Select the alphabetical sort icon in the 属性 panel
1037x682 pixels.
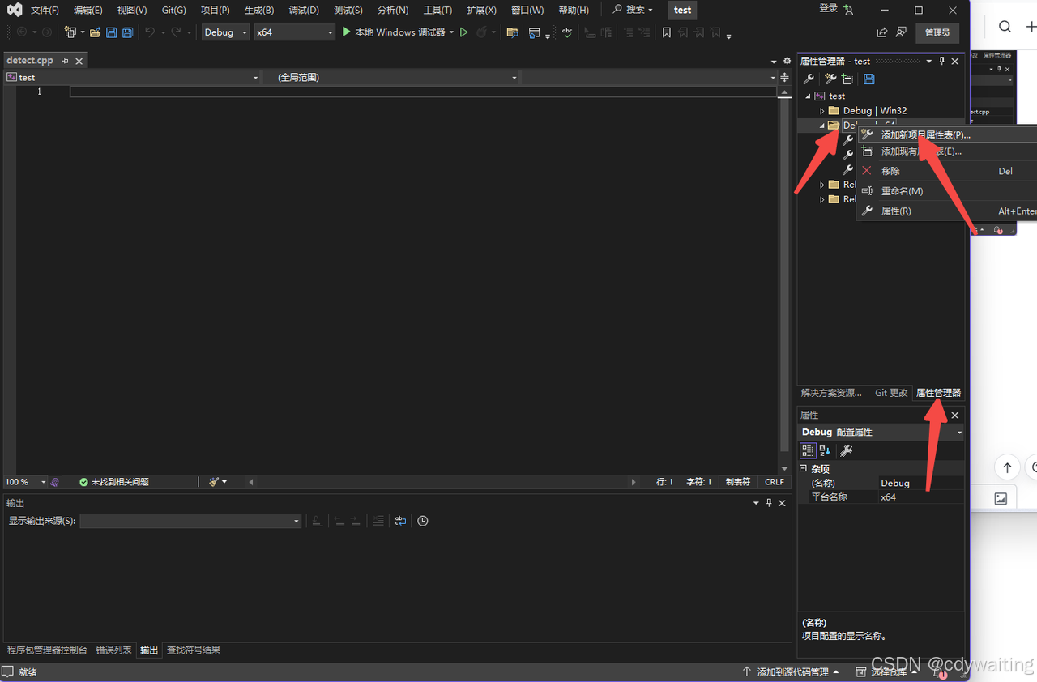click(x=824, y=450)
